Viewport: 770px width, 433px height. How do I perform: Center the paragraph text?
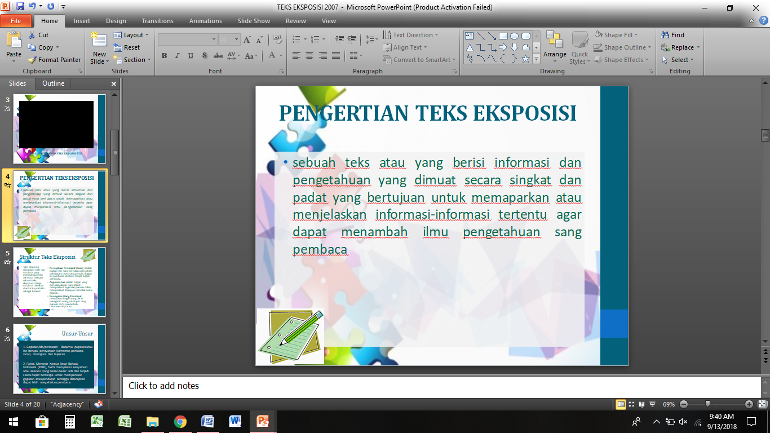309,56
